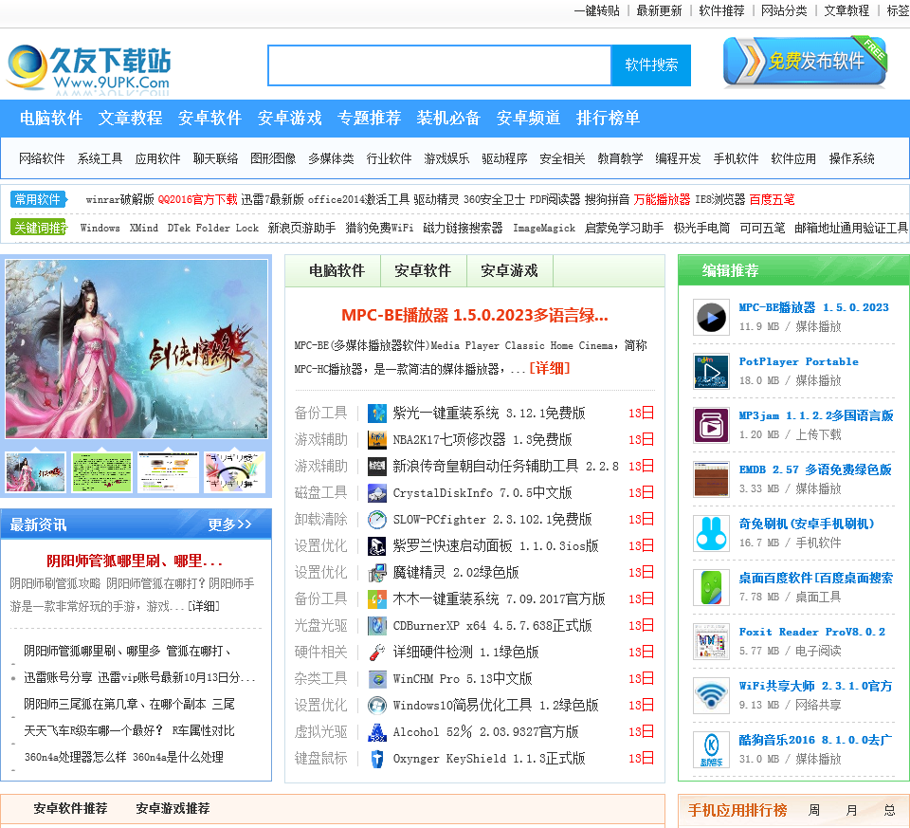Click the 紫罗兰快速启动面板 icon
This screenshot has height=828, width=910.
(377, 545)
